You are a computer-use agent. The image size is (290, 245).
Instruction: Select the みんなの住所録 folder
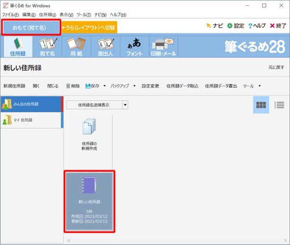coord(31,104)
